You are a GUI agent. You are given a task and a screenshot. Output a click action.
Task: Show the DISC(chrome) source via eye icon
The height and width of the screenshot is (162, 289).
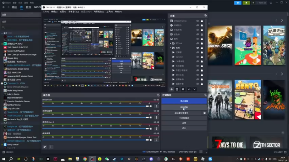(197, 21)
